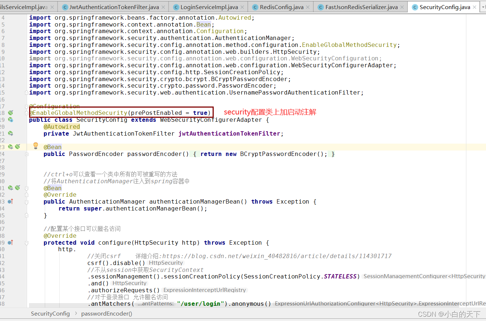Close the partially visible ServiceImpl.java tab
The width and height of the screenshot is (486, 321).
[52, 7]
